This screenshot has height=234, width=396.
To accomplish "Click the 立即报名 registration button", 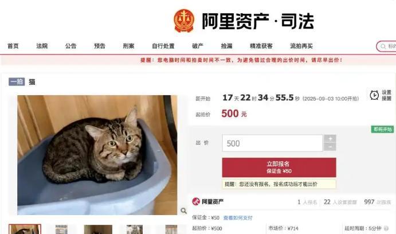I will [x=279, y=167].
